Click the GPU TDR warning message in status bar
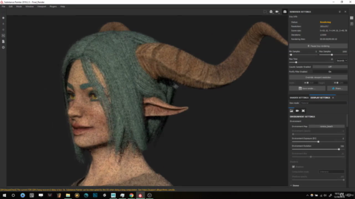 click(x=88, y=190)
